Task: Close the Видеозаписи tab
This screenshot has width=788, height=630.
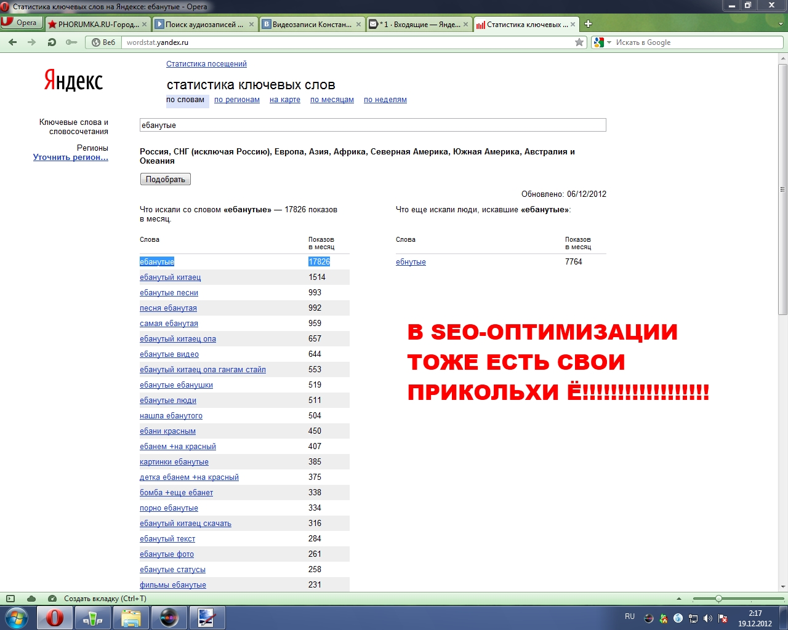Action: coord(359,25)
